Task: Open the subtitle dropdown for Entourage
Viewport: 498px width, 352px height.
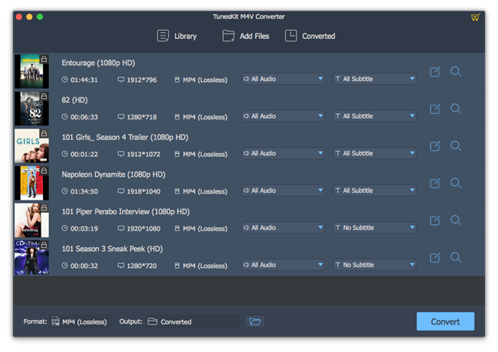Action: tap(375, 79)
